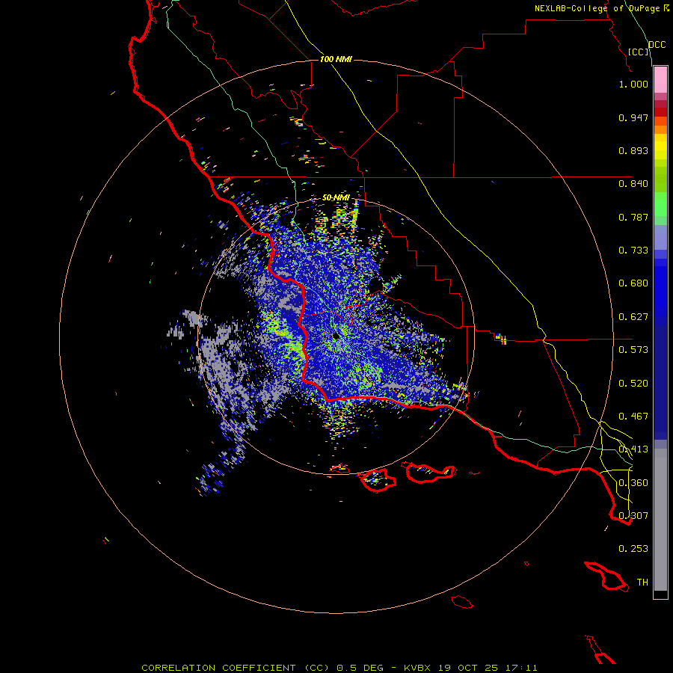673x673 pixels.
Task: Click the 0.840 scale value
Action: [x=633, y=184]
